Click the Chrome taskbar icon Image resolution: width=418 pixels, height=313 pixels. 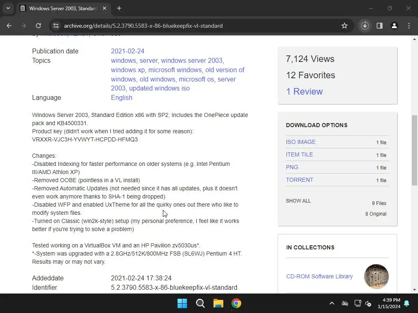pos(236,303)
